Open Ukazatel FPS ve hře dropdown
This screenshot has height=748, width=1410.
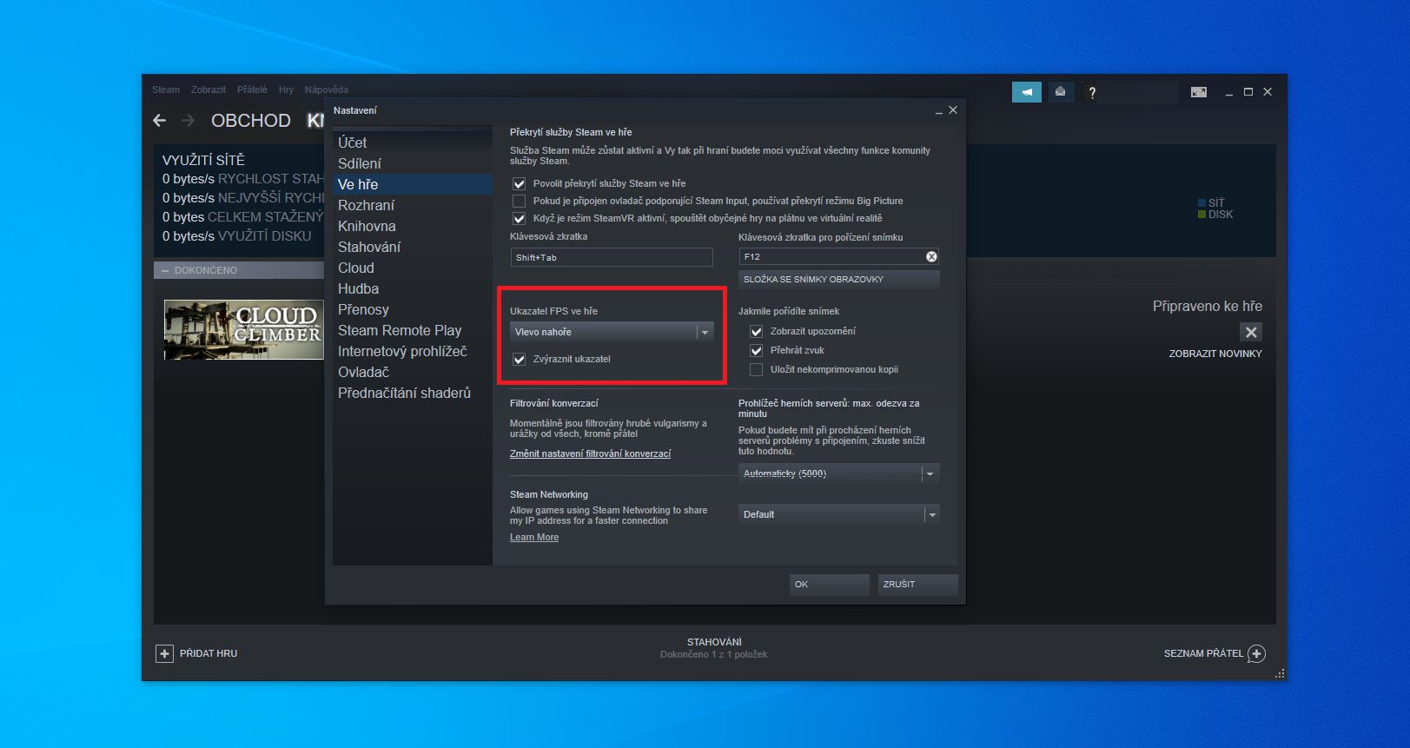click(x=612, y=332)
